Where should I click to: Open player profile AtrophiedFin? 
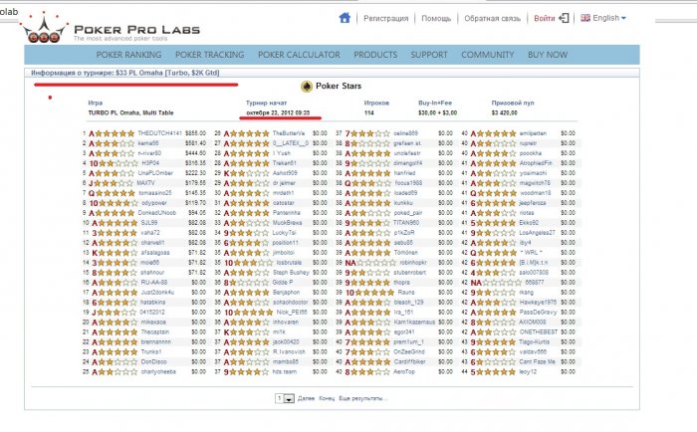point(536,163)
